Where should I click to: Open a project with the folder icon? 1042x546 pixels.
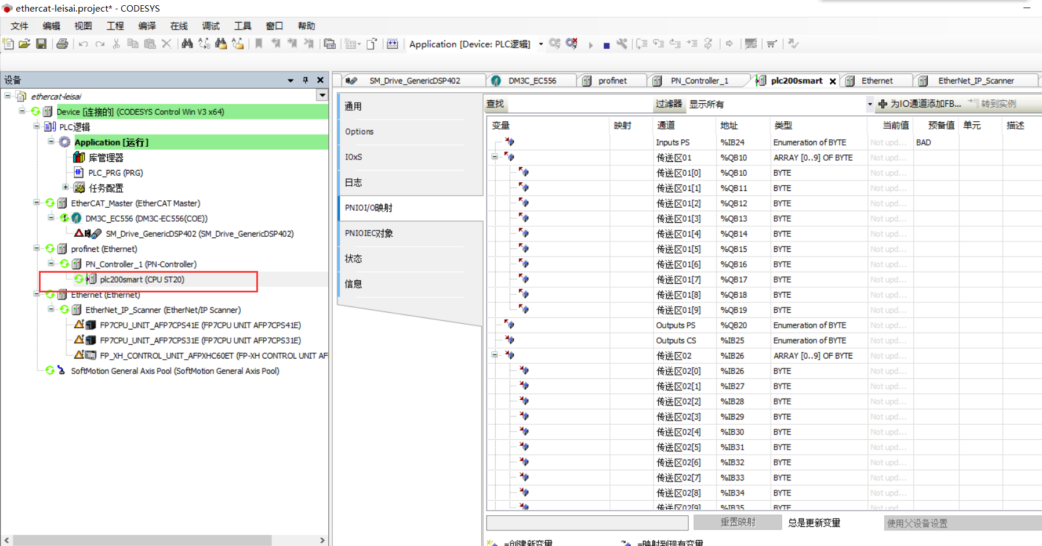coord(24,44)
